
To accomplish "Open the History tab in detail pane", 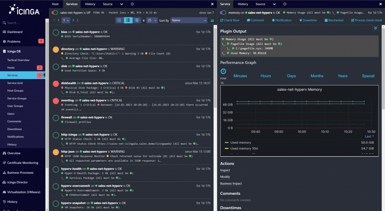I will (243, 4).
